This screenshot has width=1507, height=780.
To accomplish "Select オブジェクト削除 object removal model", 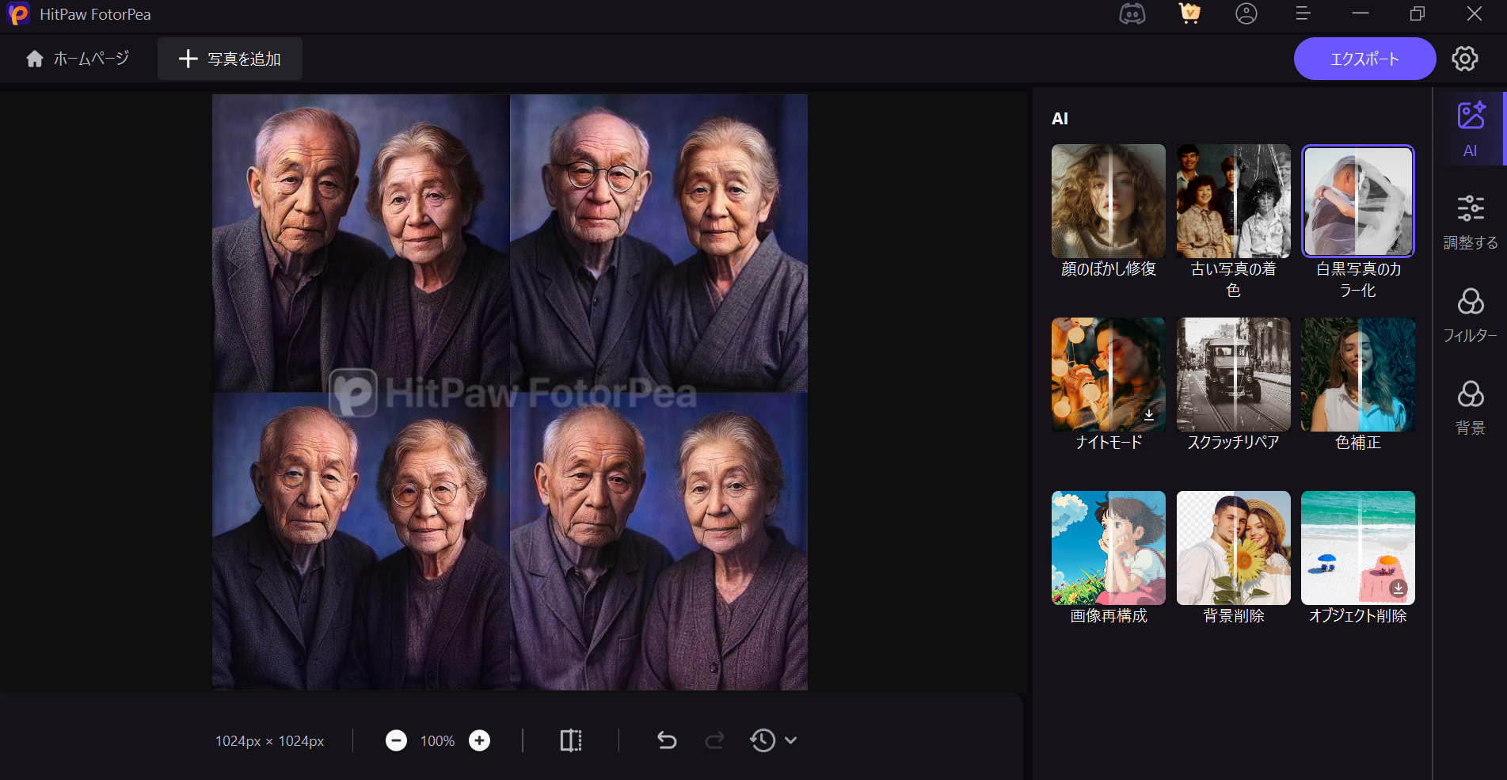I will (x=1358, y=548).
